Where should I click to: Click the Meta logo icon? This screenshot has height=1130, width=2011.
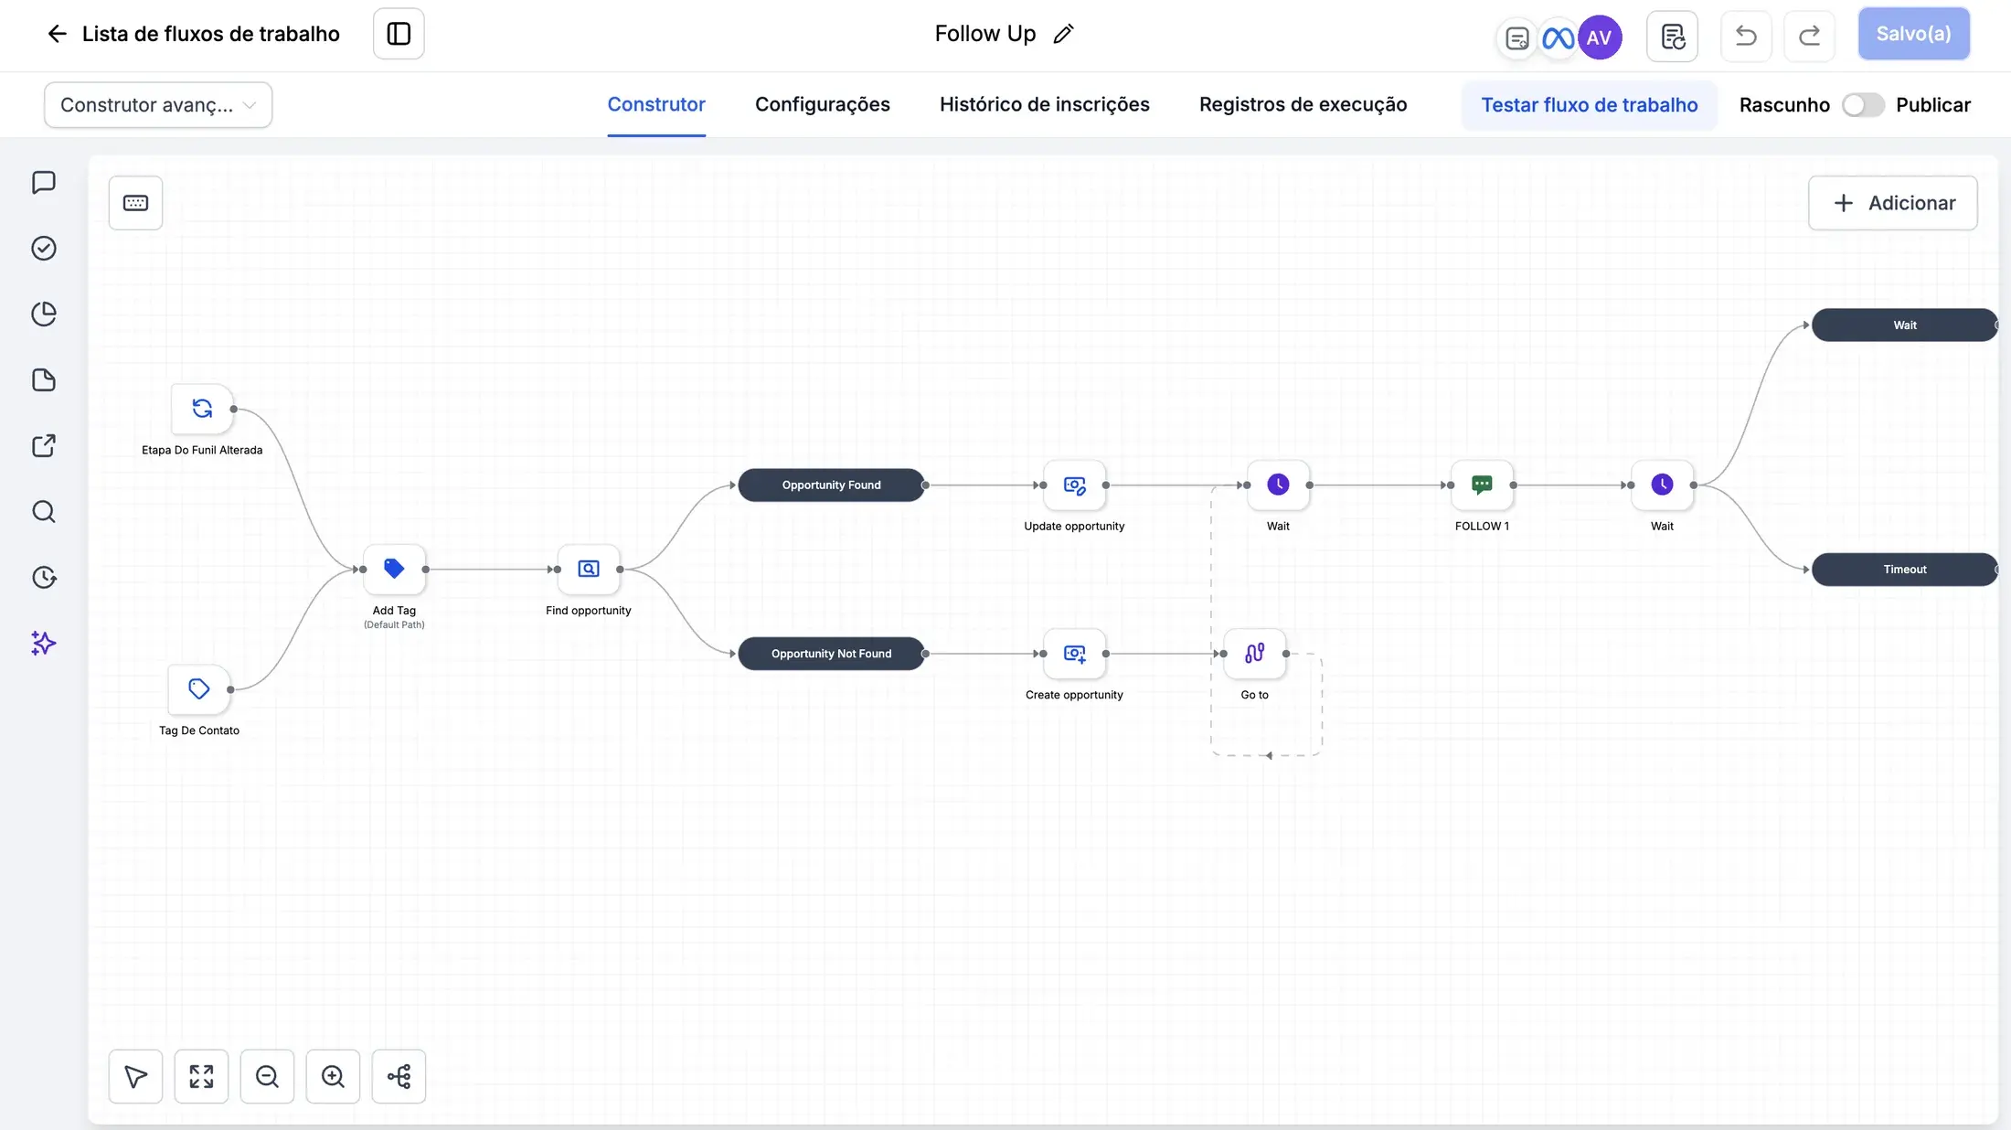tap(1558, 37)
